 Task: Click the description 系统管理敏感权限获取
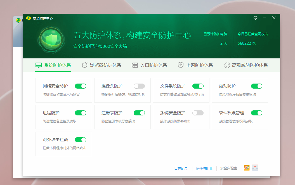coord(235,121)
